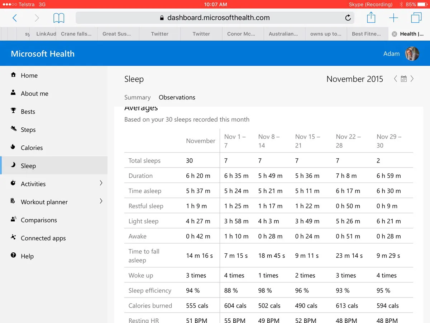
Task: Tap the Skype (Recording) status indicator
Action: coord(371,4)
